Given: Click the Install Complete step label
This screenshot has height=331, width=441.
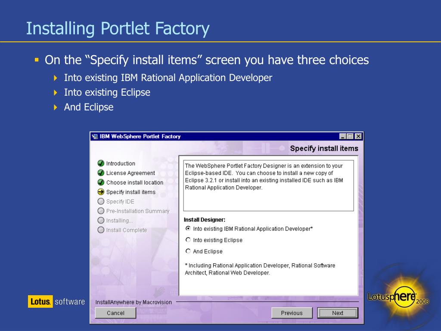Looking at the screenshot, I should click(127, 230).
